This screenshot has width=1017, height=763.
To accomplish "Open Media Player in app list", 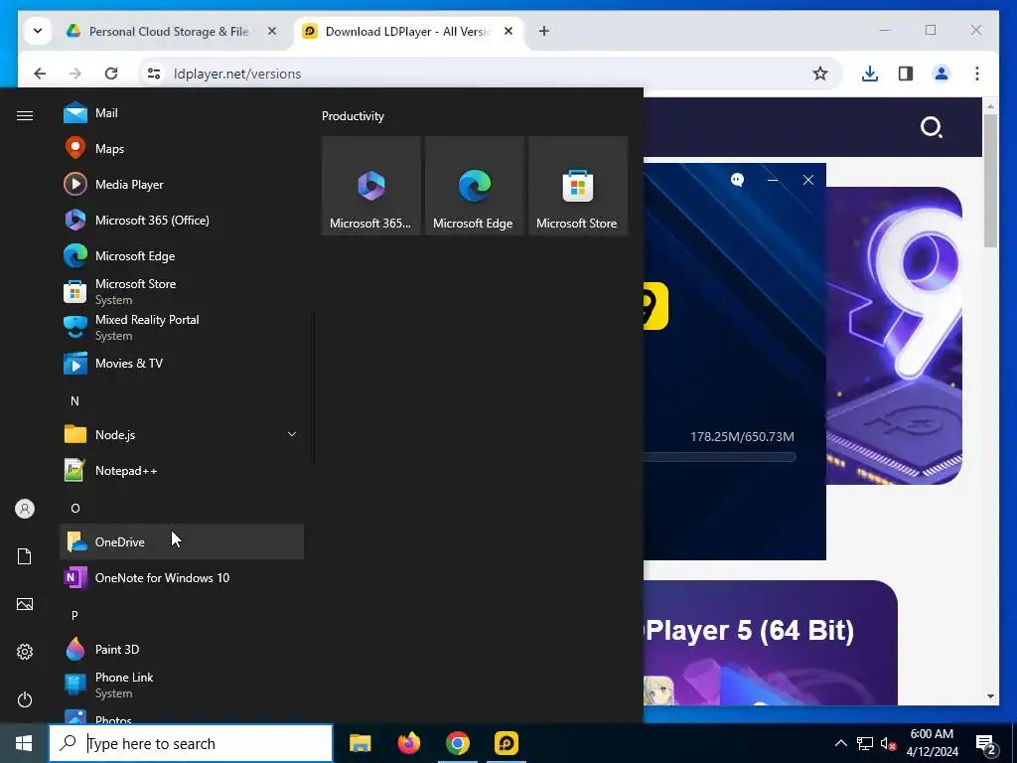I will 182,184.
